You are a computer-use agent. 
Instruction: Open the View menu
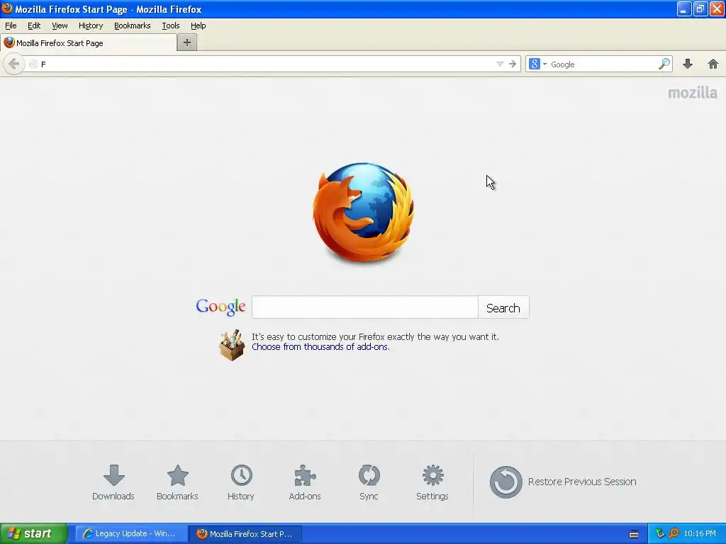(60, 25)
